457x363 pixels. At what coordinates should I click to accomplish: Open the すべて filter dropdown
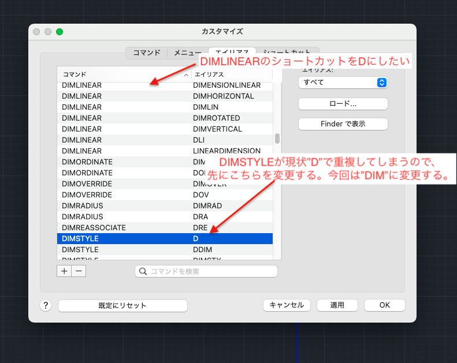coord(343,83)
